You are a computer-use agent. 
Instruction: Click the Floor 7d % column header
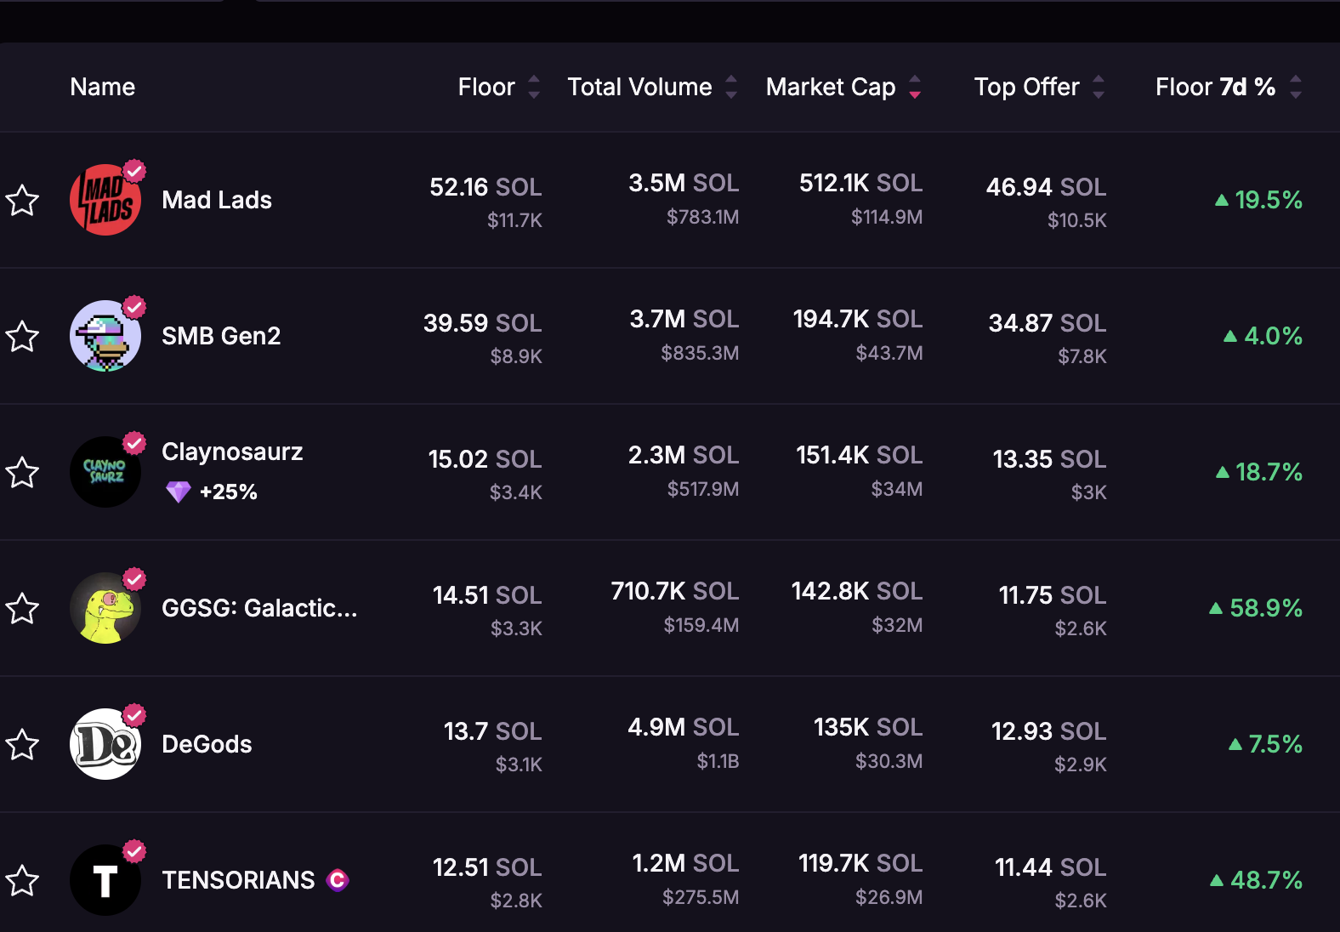[x=1215, y=87]
